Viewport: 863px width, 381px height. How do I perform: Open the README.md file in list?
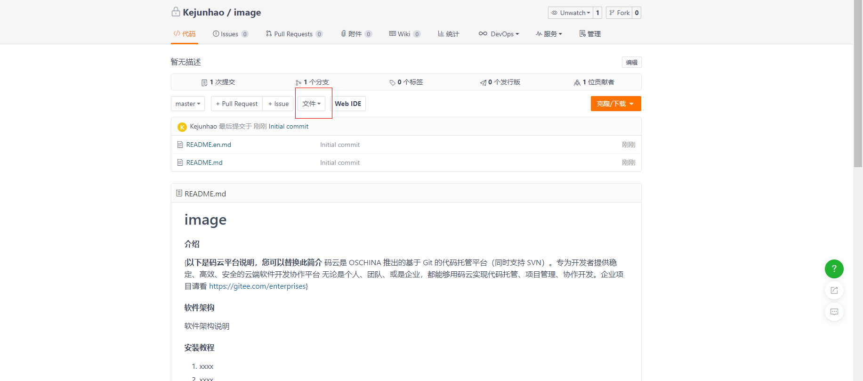pos(204,162)
